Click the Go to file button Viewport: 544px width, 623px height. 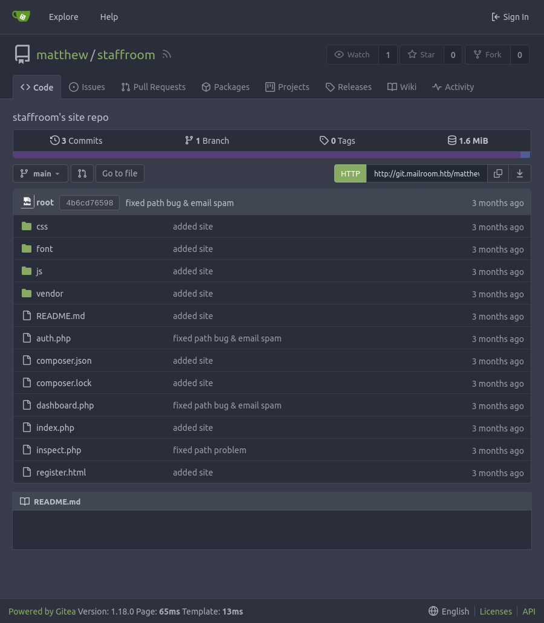[x=120, y=173]
